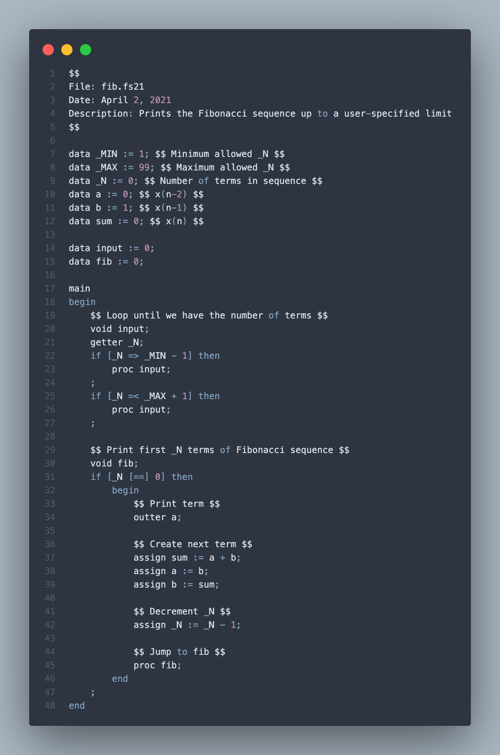
Task: Click the 'main' keyword on line 17
Action: pyautogui.click(x=80, y=289)
